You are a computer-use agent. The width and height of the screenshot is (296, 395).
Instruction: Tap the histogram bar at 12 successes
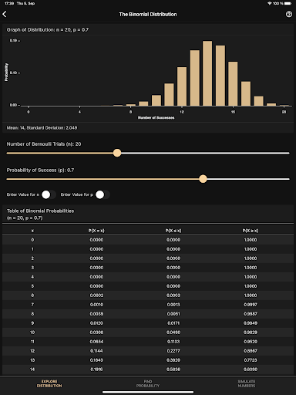[x=182, y=86]
